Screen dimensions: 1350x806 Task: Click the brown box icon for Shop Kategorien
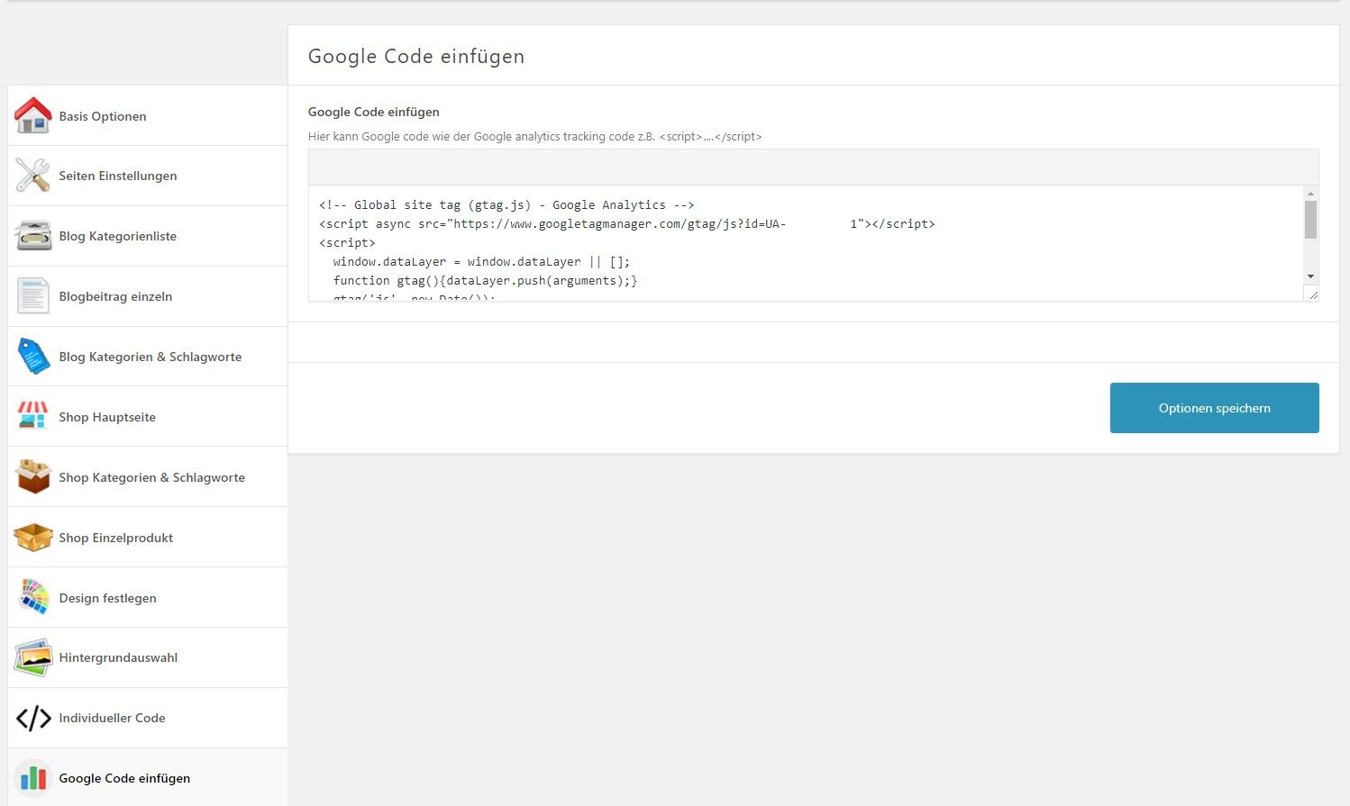(33, 476)
